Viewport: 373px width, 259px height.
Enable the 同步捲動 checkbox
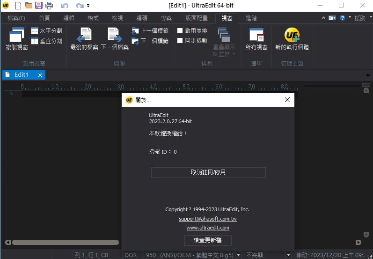[180, 41]
